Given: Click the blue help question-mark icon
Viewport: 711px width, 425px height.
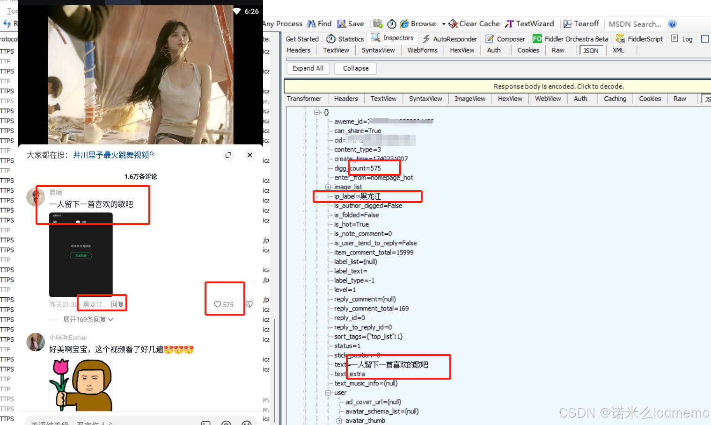Looking at the screenshot, I should [672, 24].
